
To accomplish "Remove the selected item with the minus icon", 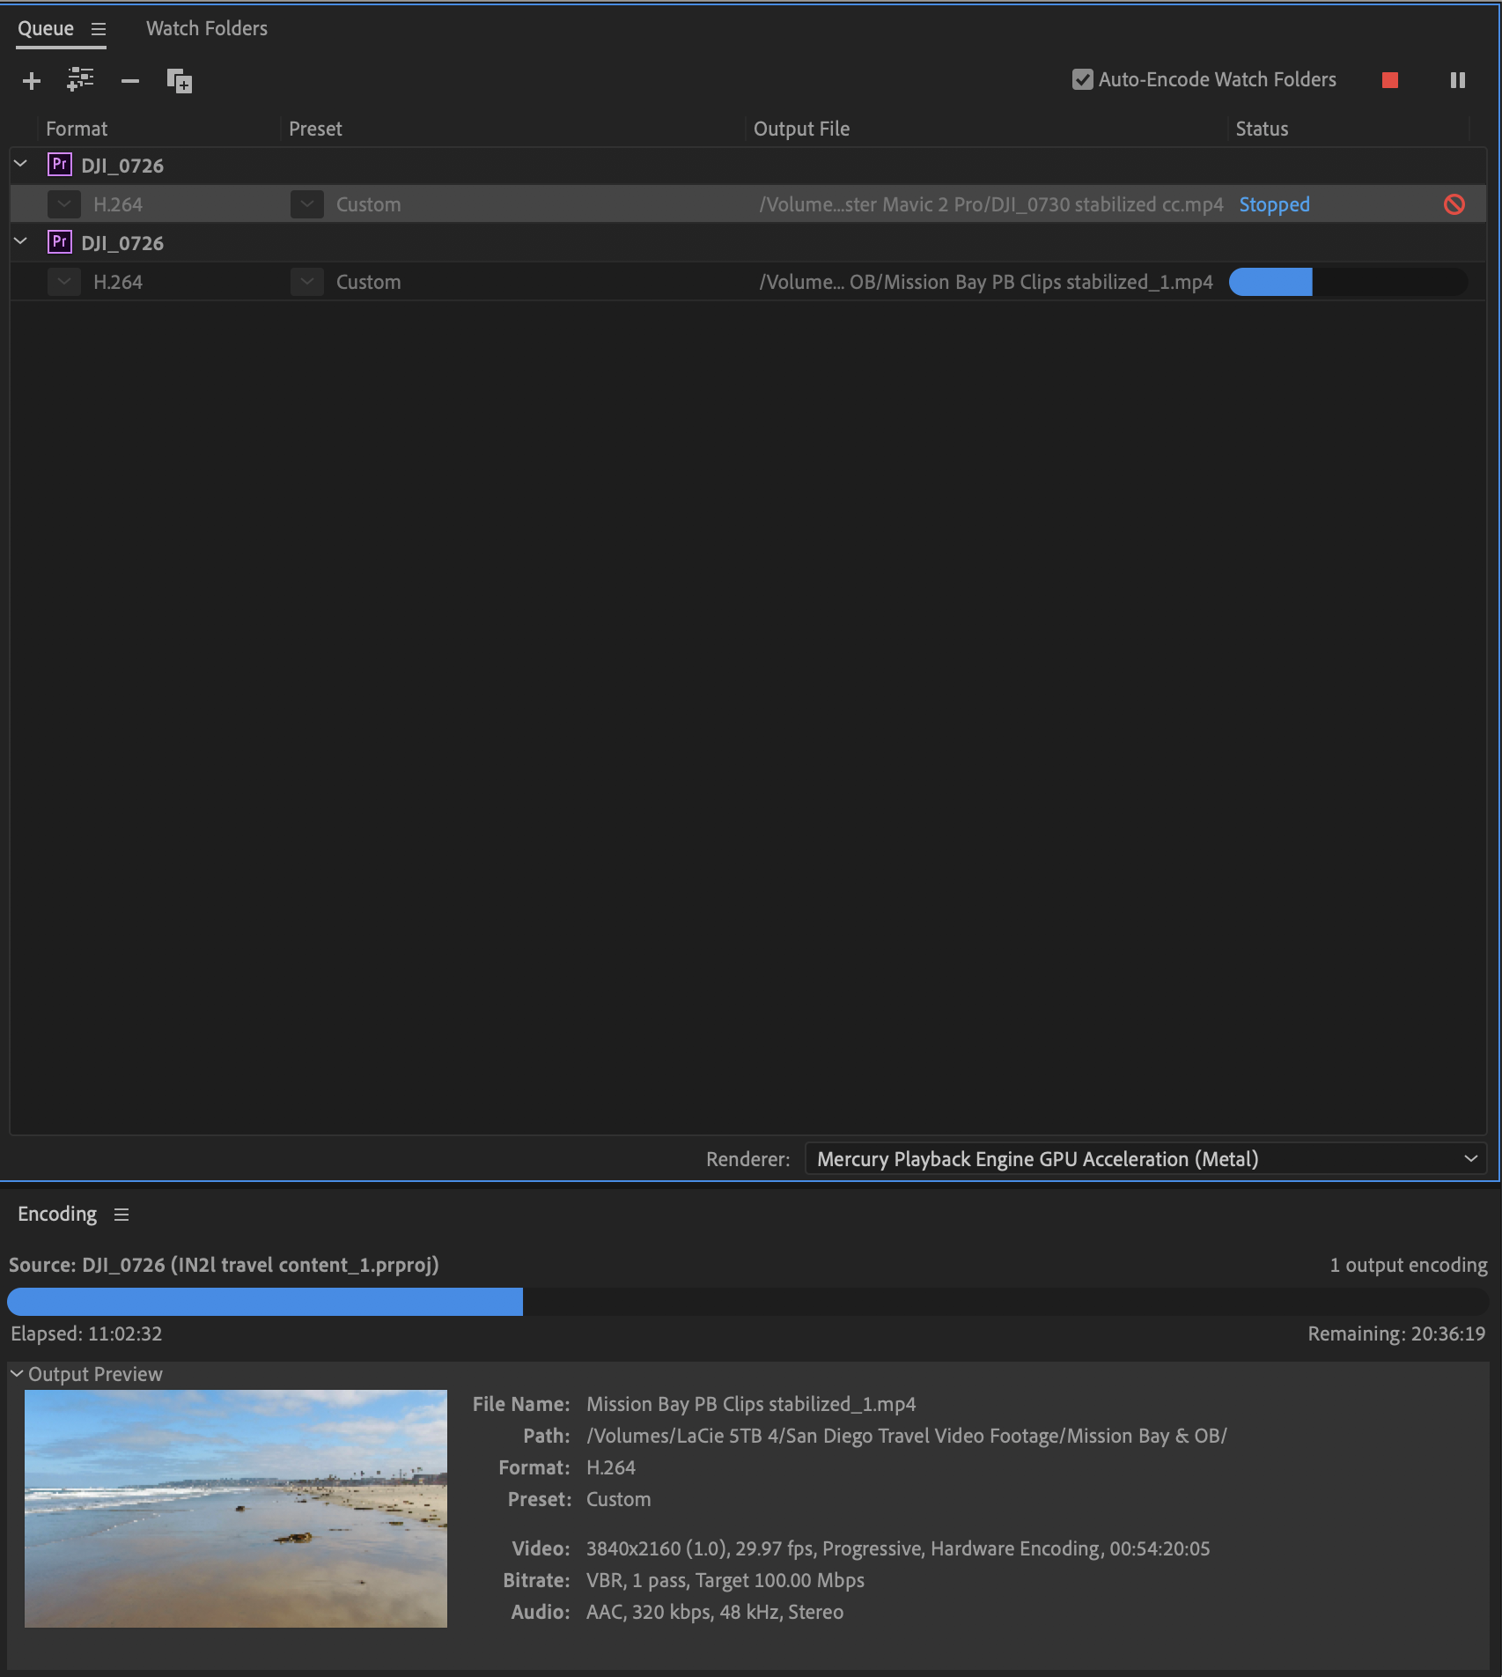I will pyautogui.click(x=129, y=80).
